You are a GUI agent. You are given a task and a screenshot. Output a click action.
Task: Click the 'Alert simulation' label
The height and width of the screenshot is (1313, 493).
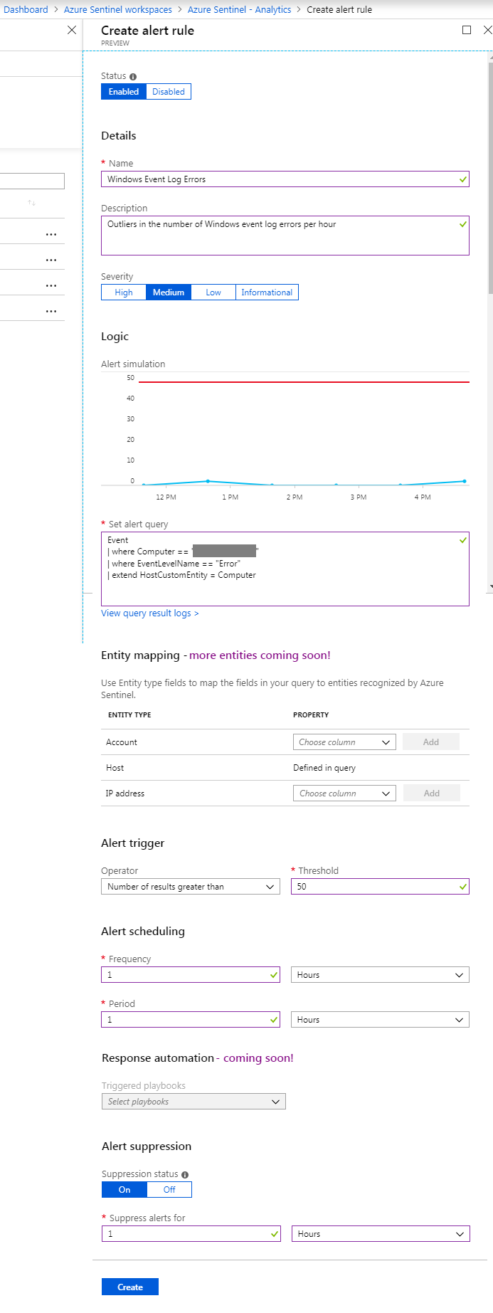[x=133, y=364]
